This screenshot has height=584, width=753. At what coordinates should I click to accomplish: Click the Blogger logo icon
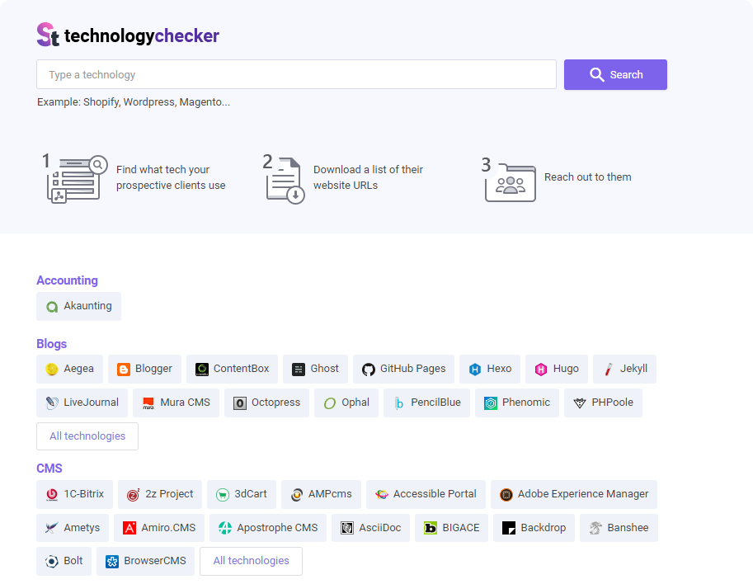[124, 370]
